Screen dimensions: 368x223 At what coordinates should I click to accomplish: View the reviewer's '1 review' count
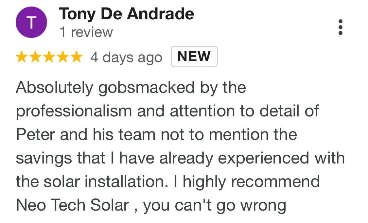tap(86, 32)
